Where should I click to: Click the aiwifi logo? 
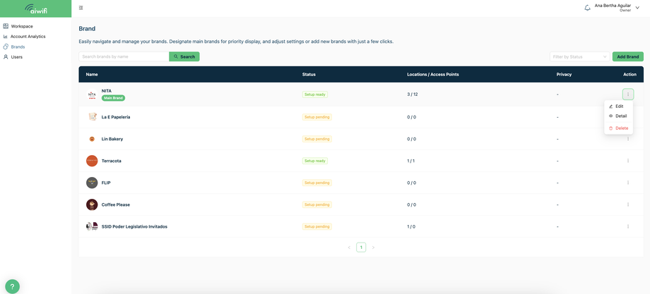pyautogui.click(x=35, y=8)
